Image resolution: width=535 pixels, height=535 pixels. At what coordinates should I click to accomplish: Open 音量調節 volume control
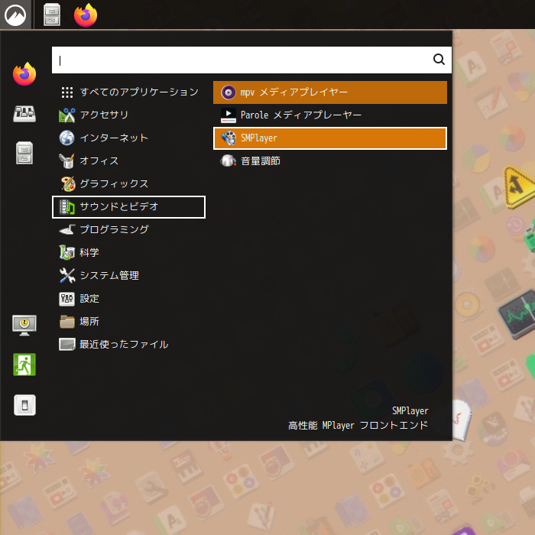(x=330, y=160)
